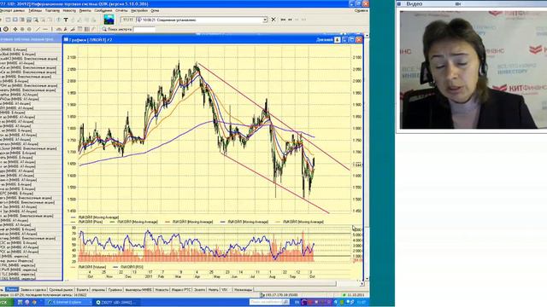Click the taskbar desktop search box
Viewport: 547px width, 307px height.
point(269,302)
